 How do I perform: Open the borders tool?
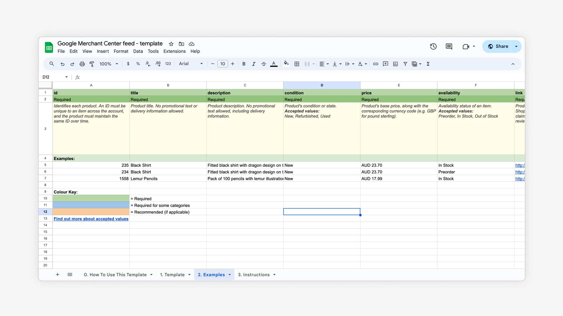click(x=297, y=64)
